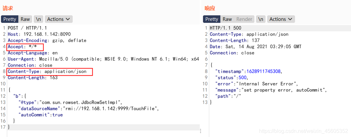Click the '"autoCommit":true' line
The height and width of the screenshot is (137, 351).
41,115
